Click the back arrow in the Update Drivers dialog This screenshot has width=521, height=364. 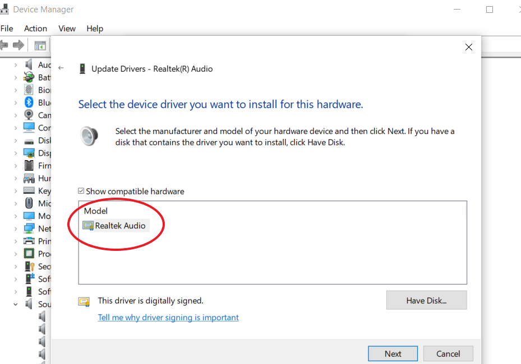click(61, 68)
